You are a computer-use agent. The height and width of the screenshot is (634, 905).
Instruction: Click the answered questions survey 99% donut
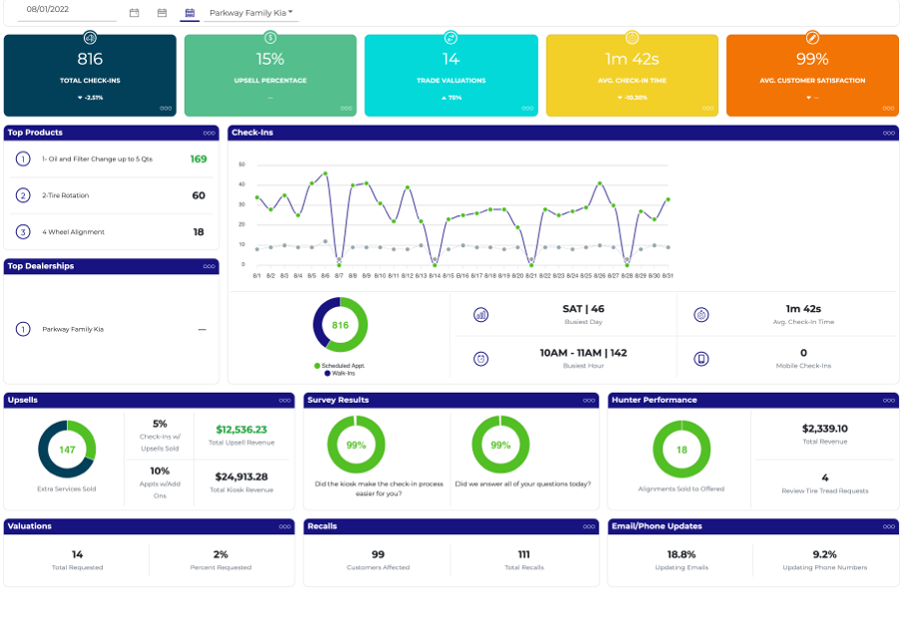501,445
